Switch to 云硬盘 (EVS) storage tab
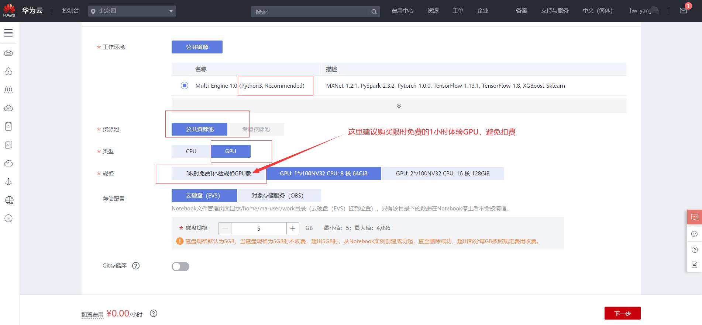 [204, 196]
